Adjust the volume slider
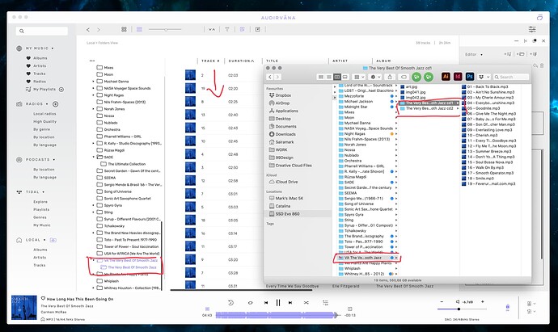 click(x=461, y=309)
